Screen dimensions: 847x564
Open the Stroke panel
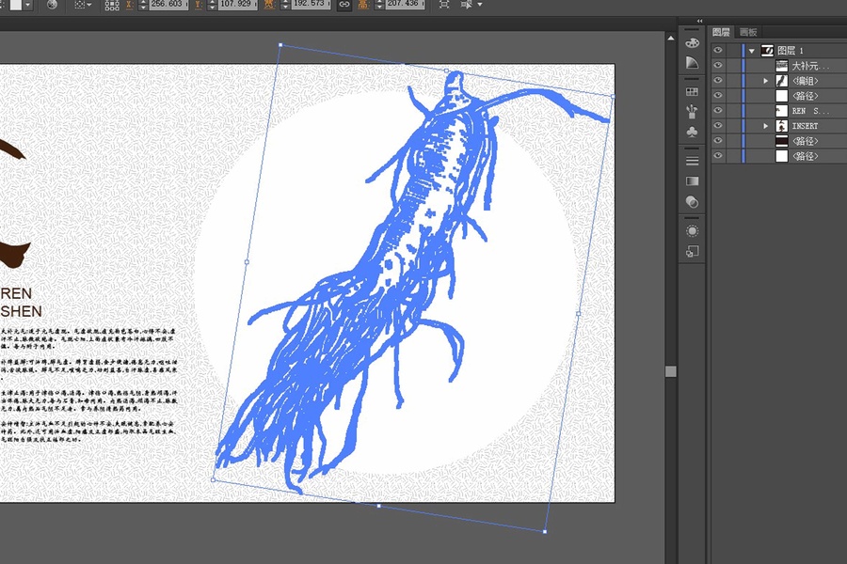pos(692,161)
